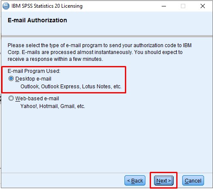Click the 'Yahoo!, Hotmail, Gmail, etc.' text
213x189 pixels.
53,106
